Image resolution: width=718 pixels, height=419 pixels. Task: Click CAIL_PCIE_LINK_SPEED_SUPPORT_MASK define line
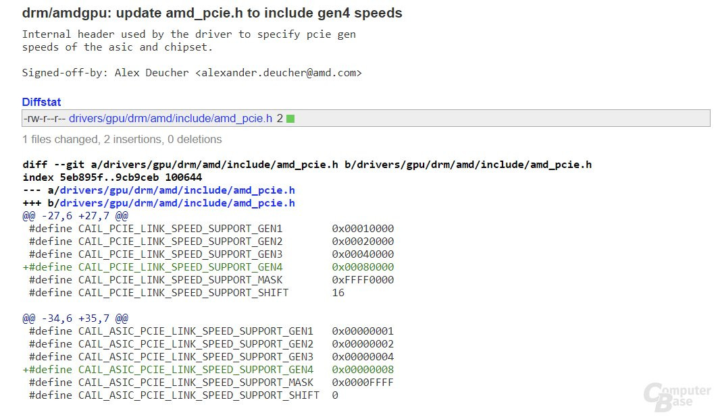[211, 280]
